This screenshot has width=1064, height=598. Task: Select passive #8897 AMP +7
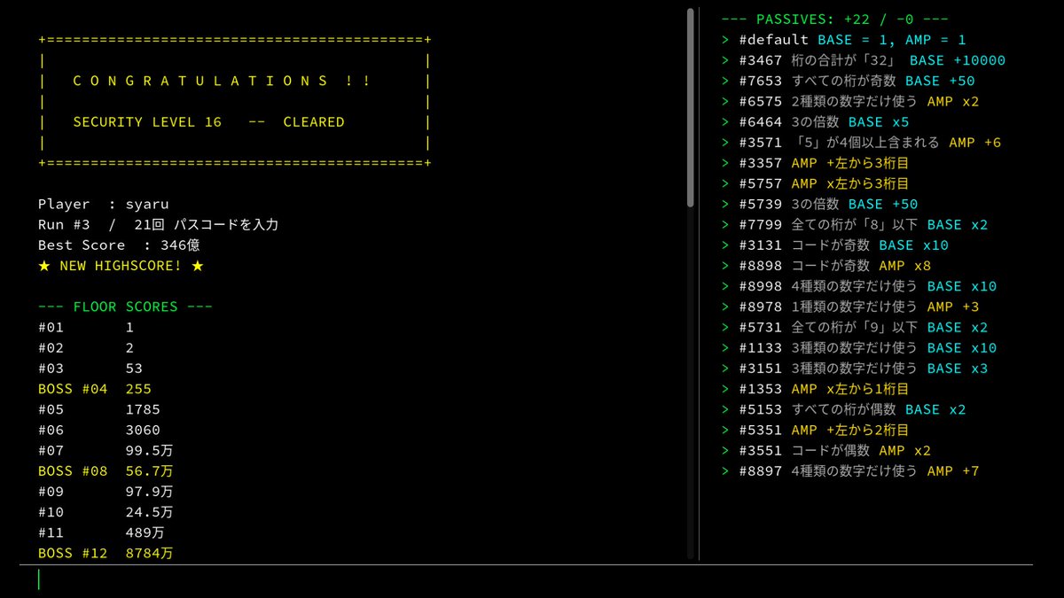pos(850,471)
